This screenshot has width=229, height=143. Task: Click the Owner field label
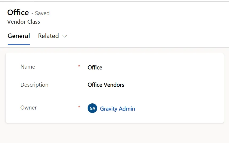pos(28,108)
